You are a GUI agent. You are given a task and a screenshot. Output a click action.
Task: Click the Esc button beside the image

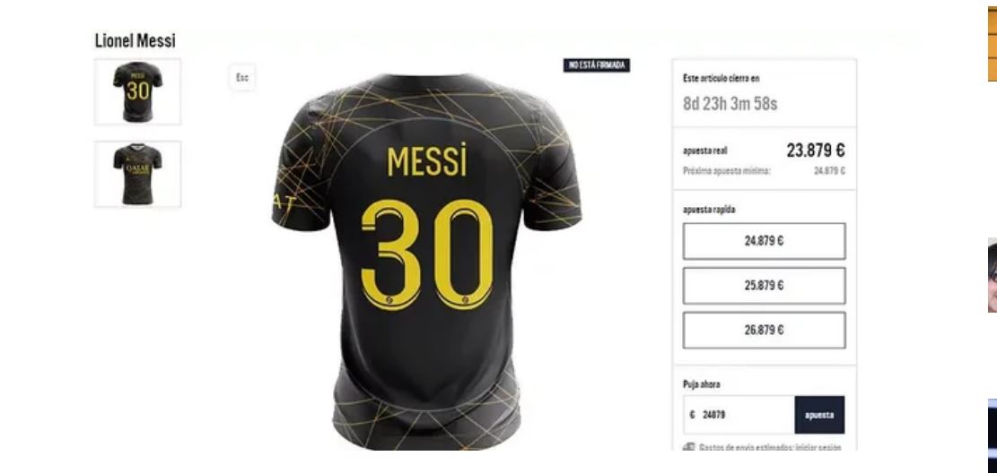(x=242, y=77)
